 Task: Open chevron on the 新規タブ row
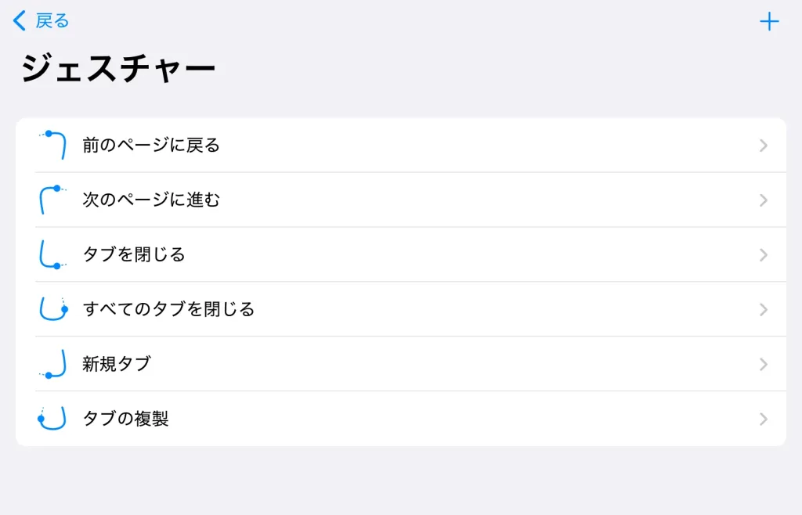tap(764, 365)
